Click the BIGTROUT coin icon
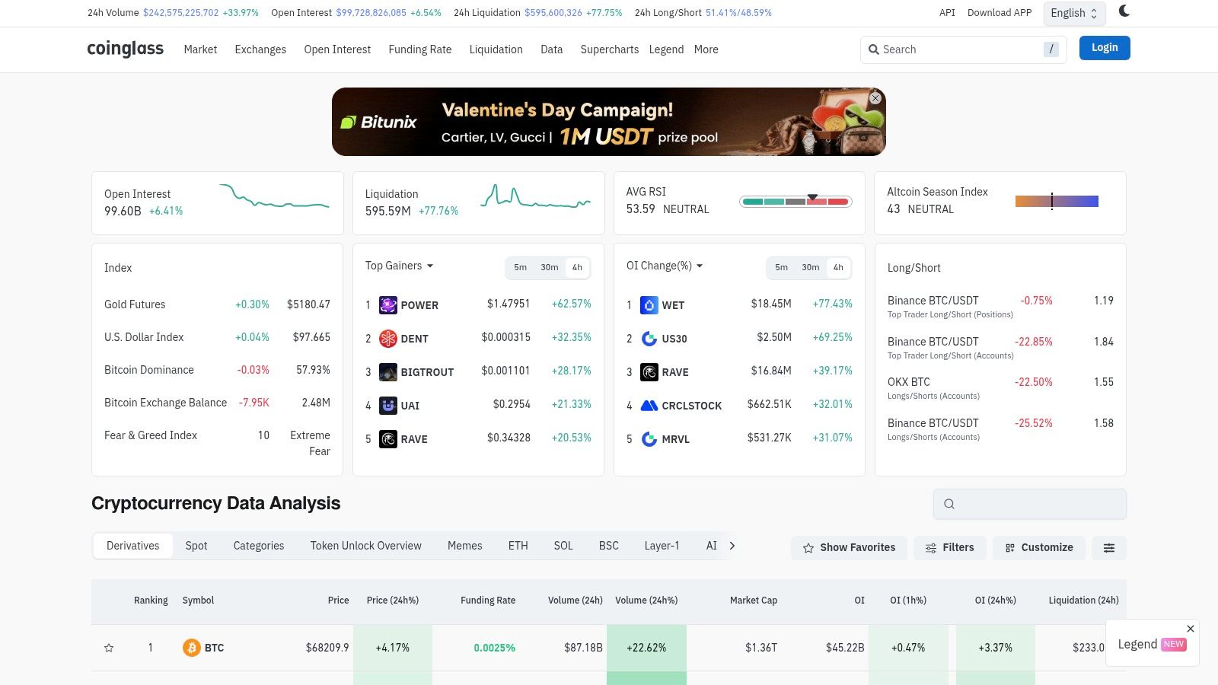The width and height of the screenshot is (1218, 685). pos(388,372)
